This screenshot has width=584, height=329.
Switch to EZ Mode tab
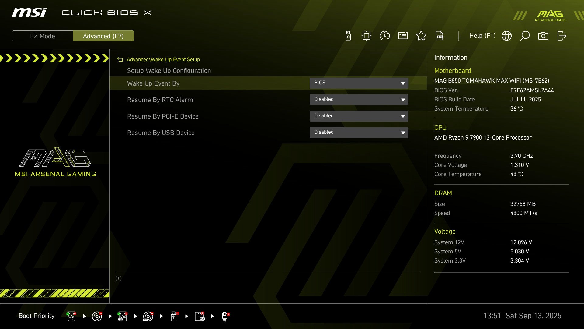click(43, 36)
